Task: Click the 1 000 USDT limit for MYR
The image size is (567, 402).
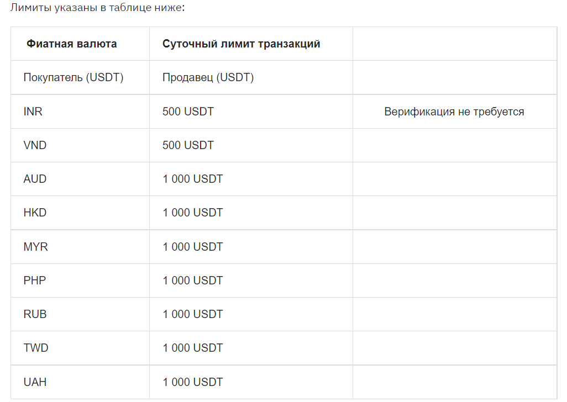Action: click(192, 247)
